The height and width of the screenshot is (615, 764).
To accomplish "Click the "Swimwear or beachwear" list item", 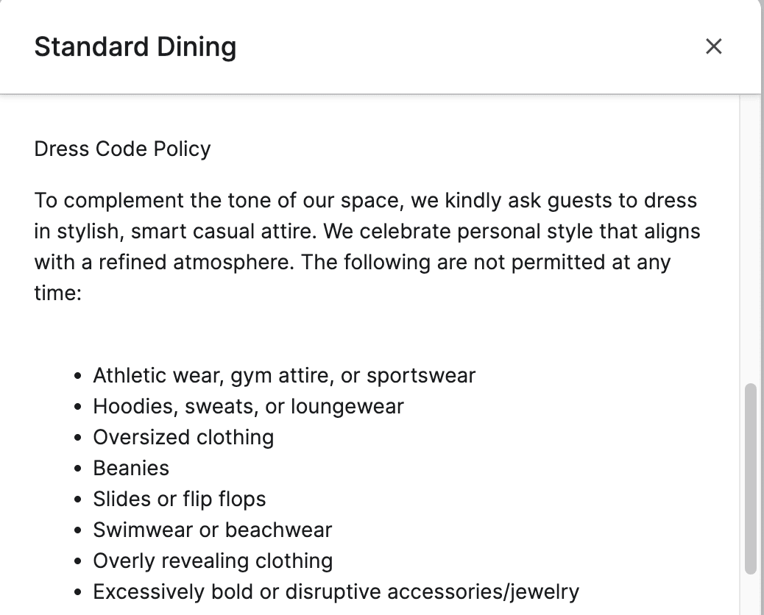I will (212, 530).
